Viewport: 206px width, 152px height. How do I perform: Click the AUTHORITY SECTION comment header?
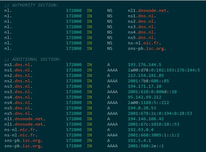click(31, 5)
